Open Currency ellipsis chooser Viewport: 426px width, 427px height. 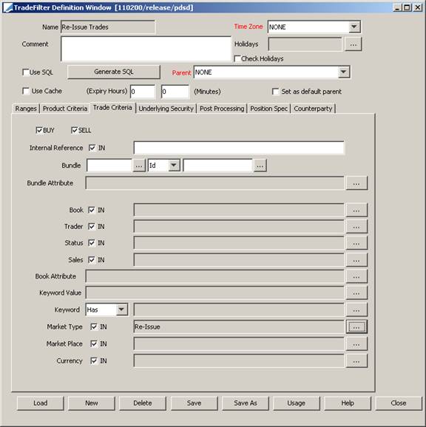[x=356, y=361]
